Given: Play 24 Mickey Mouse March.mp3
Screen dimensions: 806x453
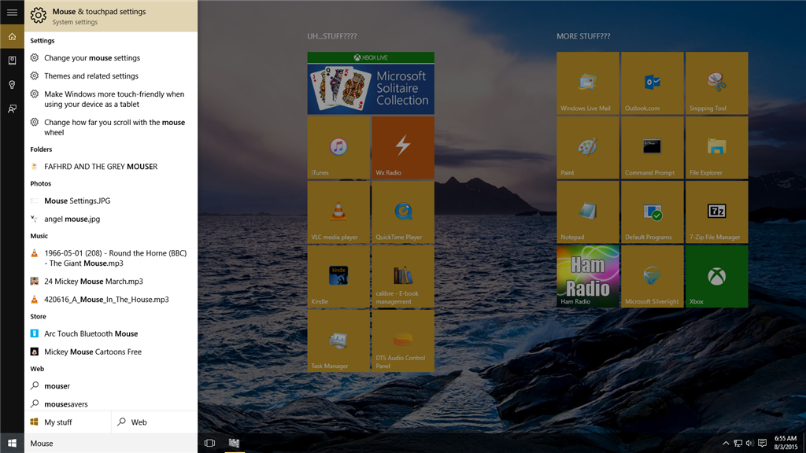Looking at the screenshot, I should pyautogui.click(x=111, y=282).
